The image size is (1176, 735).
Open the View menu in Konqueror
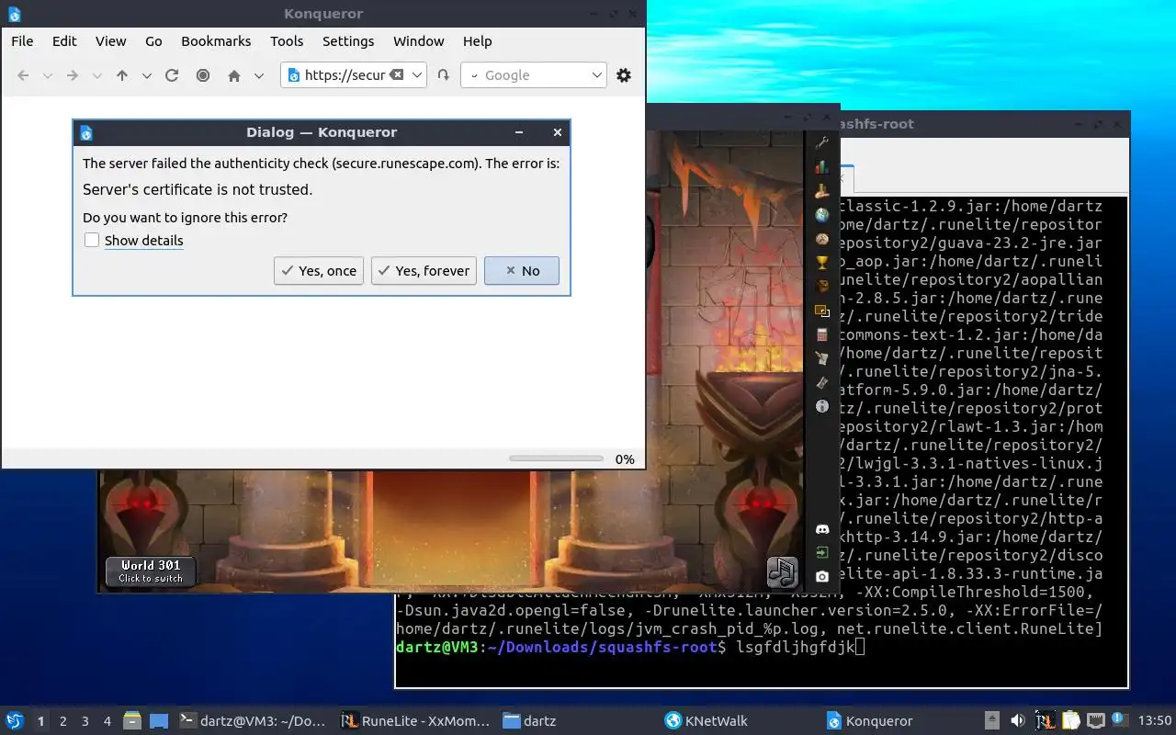click(111, 41)
